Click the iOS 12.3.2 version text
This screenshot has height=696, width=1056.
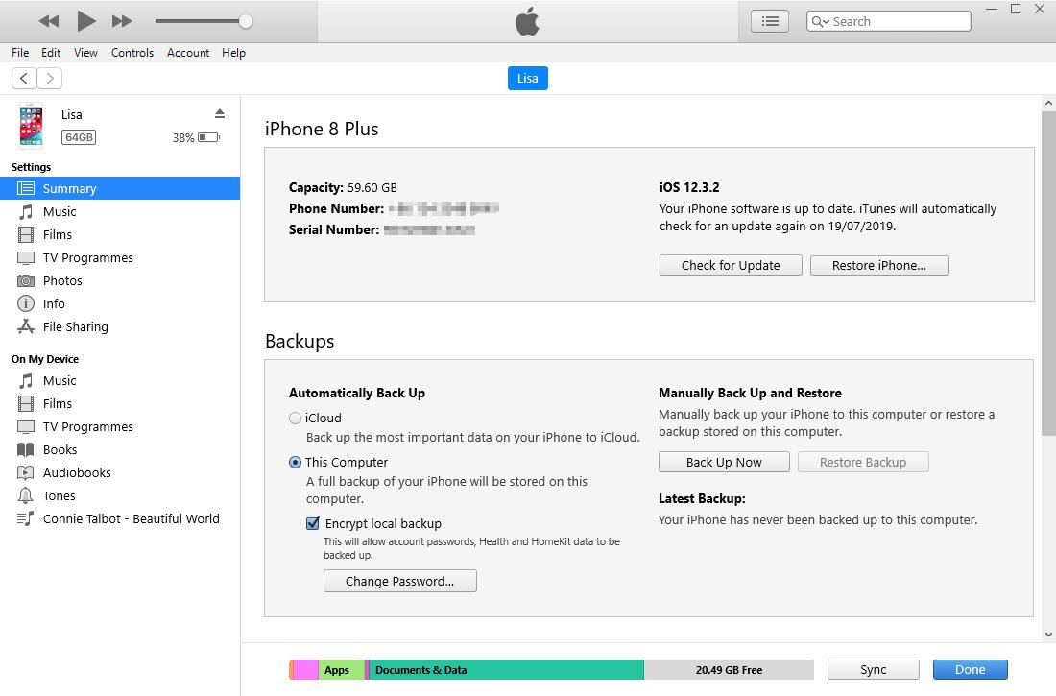click(x=689, y=187)
